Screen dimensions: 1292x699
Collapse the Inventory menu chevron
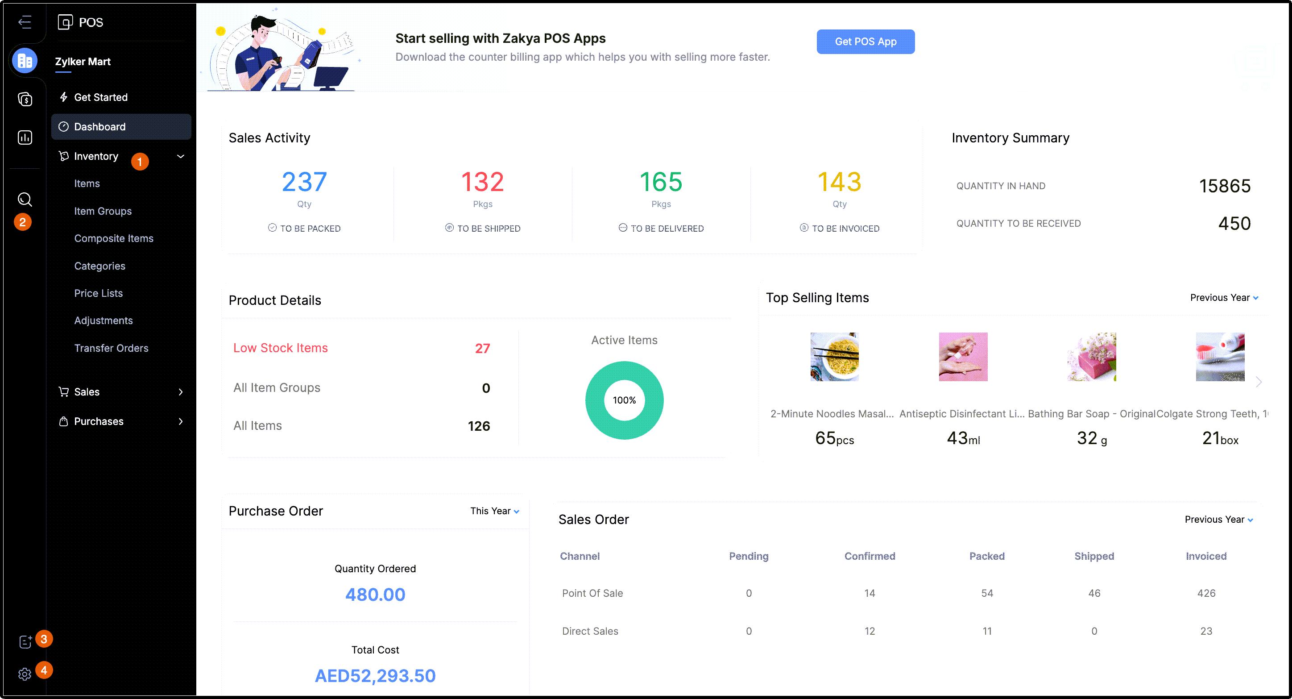click(181, 156)
